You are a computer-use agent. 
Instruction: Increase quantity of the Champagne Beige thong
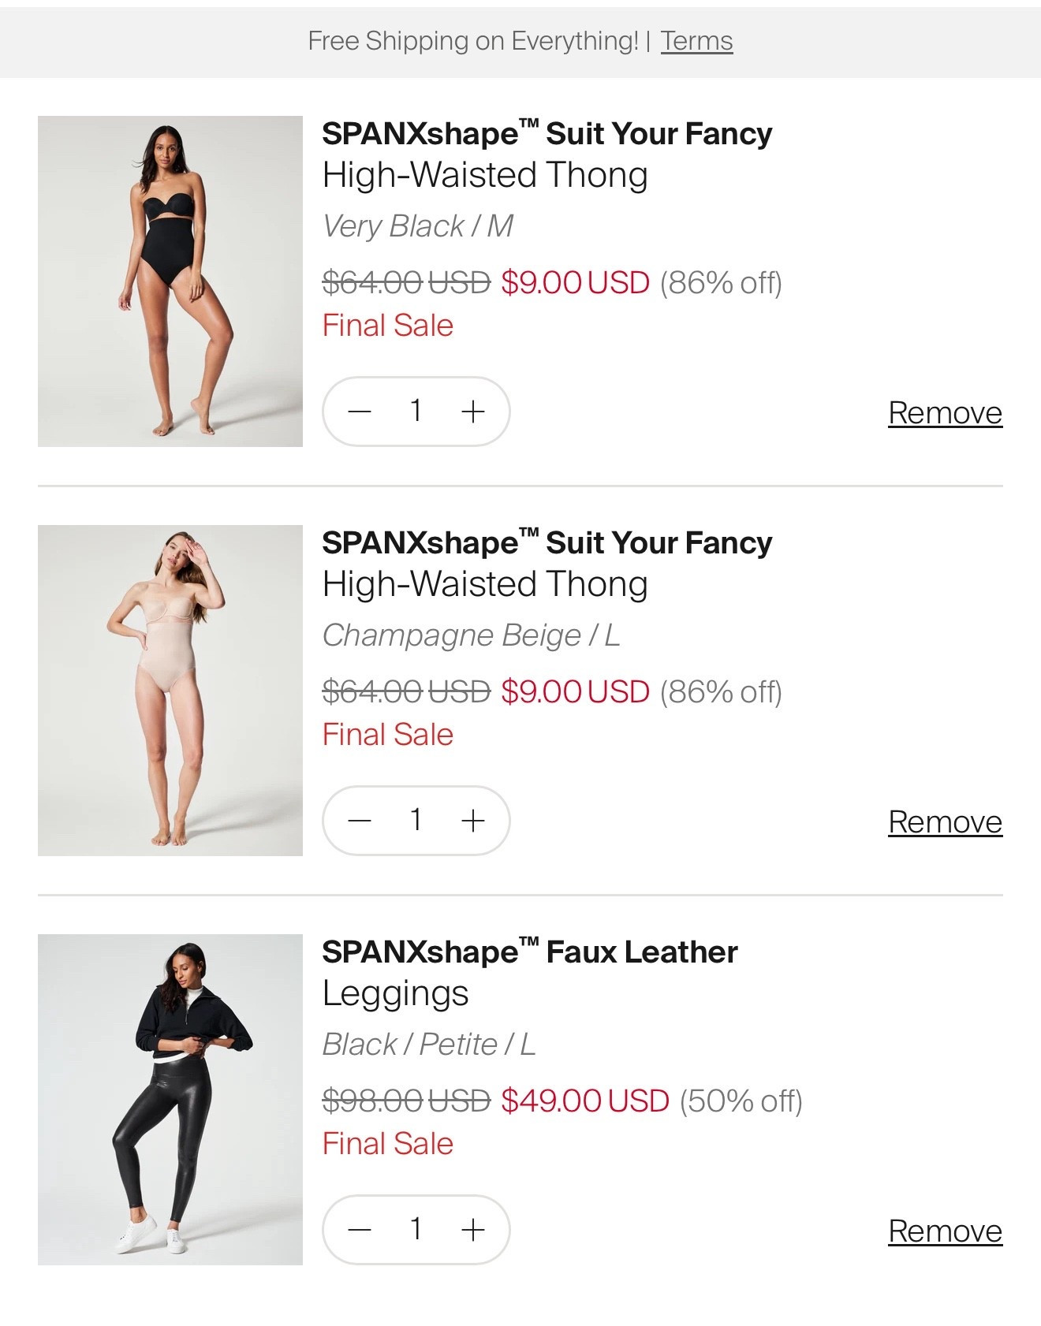pyautogui.click(x=473, y=821)
